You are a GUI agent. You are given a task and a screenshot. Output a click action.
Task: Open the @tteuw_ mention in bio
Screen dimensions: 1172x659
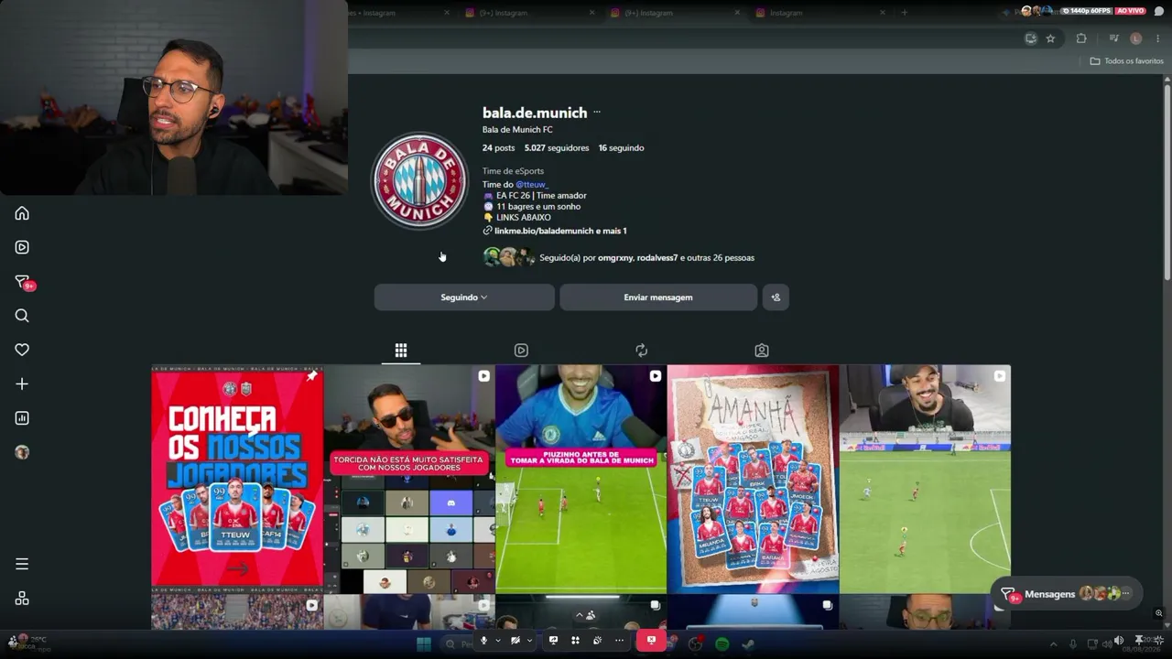531,185
